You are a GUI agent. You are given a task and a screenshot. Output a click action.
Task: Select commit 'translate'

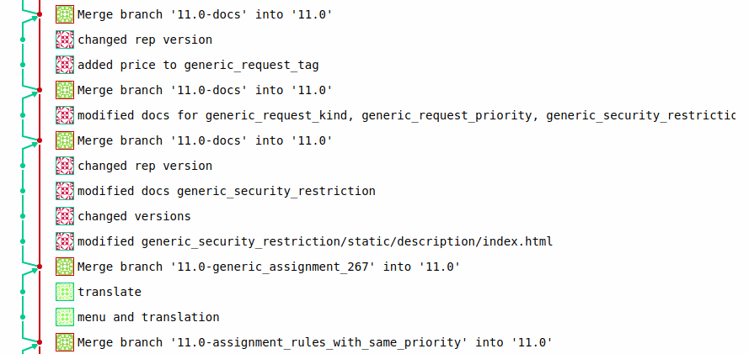click(x=110, y=292)
